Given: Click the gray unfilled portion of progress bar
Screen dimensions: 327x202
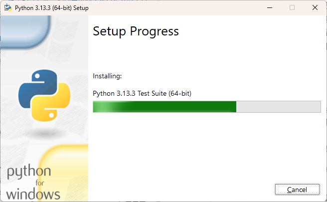Looking at the screenshot, I should (x=279, y=107).
